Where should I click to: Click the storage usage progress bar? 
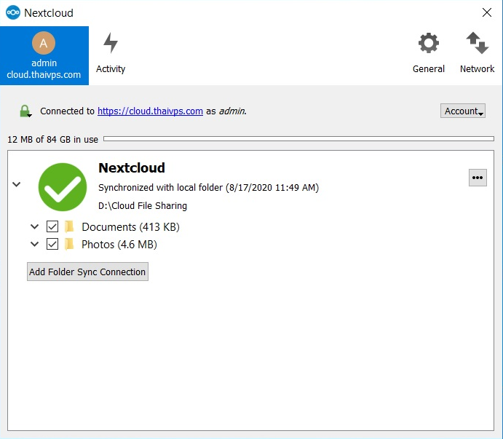coord(298,138)
